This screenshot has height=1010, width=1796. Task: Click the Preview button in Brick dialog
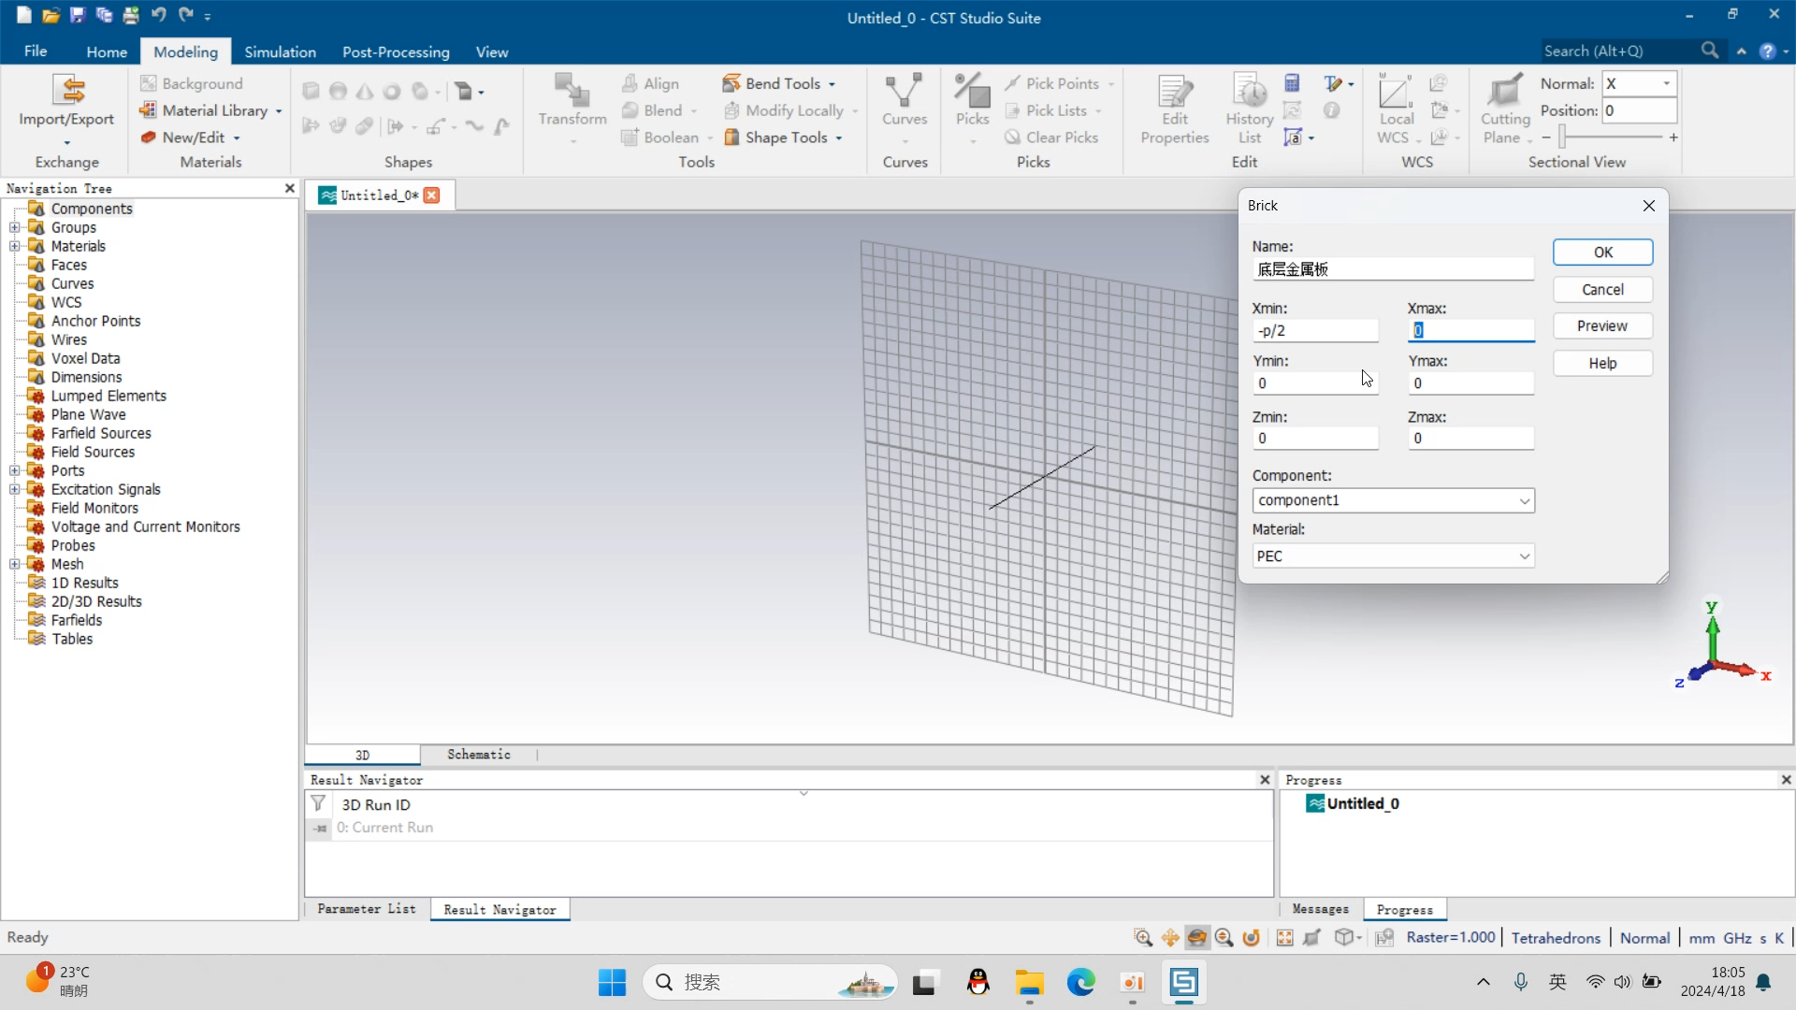coord(1601,326)
